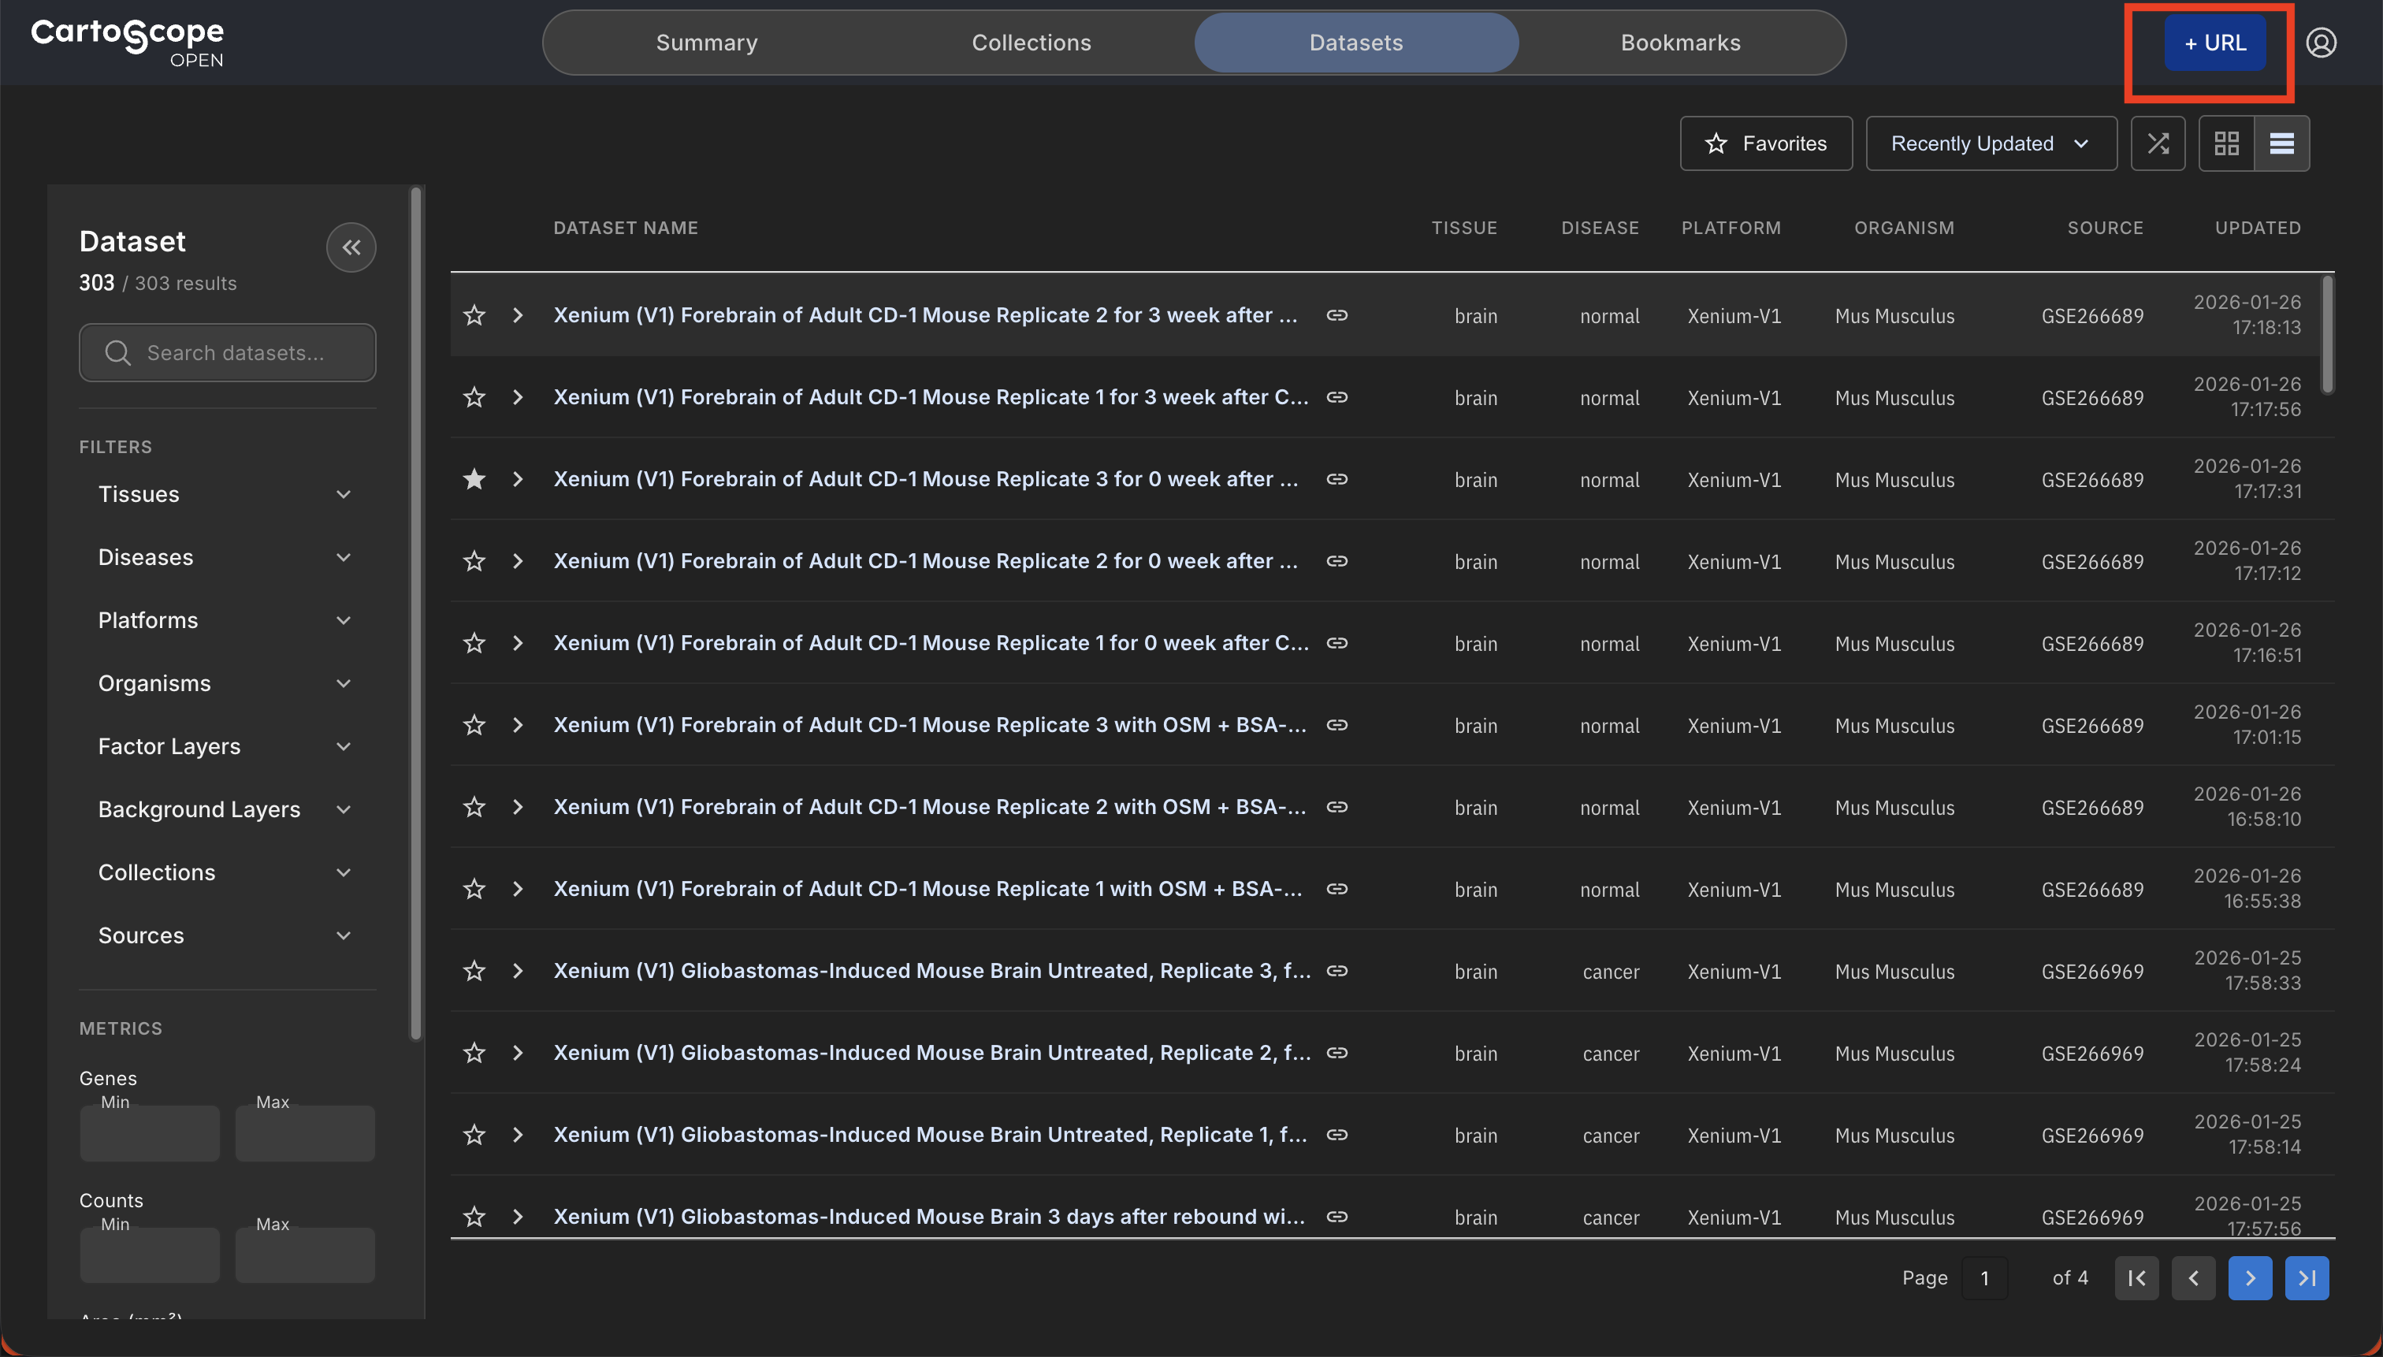Open the Recently Updated sort dropdown
The image size is (2383, 1357).
(x=1991, y=143)
